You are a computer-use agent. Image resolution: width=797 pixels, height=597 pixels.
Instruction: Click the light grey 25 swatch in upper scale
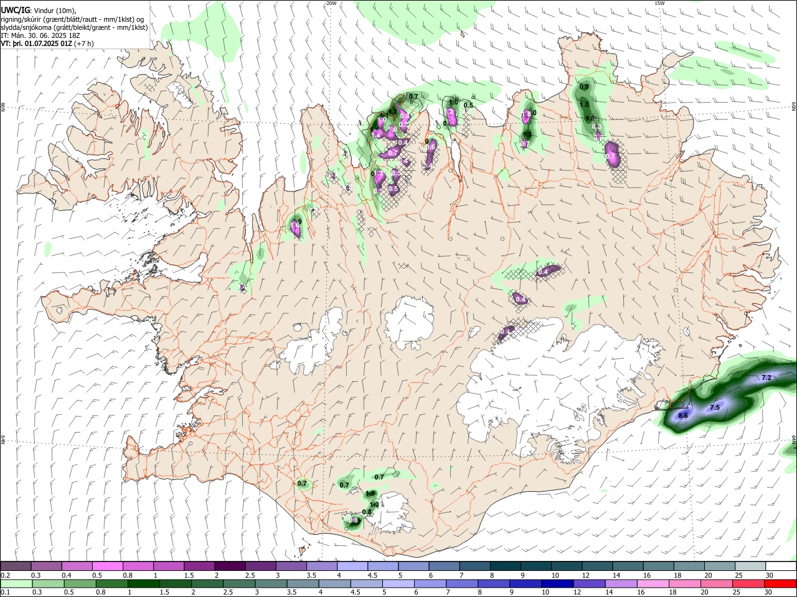coord(749,566)
